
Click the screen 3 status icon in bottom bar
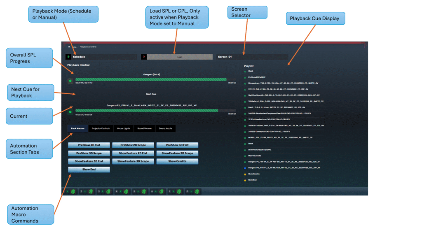pyautogui.click(x=108, y=191)
